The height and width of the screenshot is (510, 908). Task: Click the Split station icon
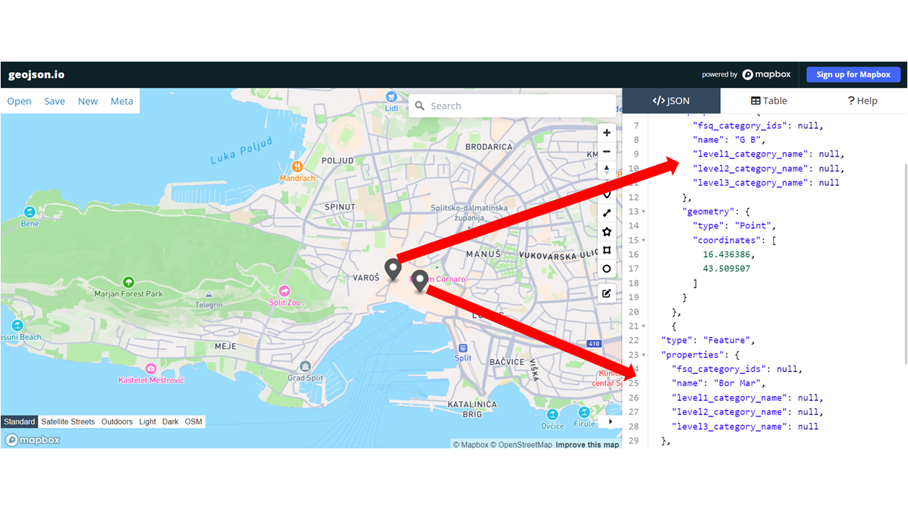pyautogui.click(x=463, y=348)
